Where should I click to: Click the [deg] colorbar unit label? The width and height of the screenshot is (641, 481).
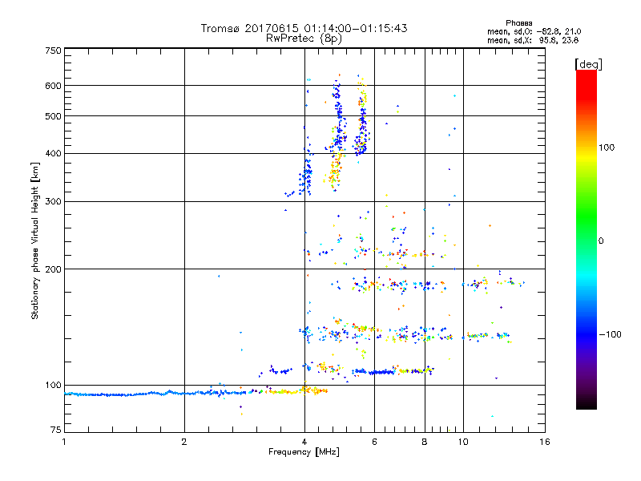tap(588, 63)
